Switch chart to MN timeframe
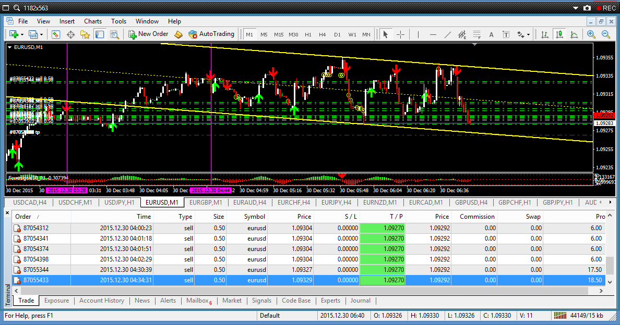Viewport: 620px width, 325px height. (x=366, y=35)
